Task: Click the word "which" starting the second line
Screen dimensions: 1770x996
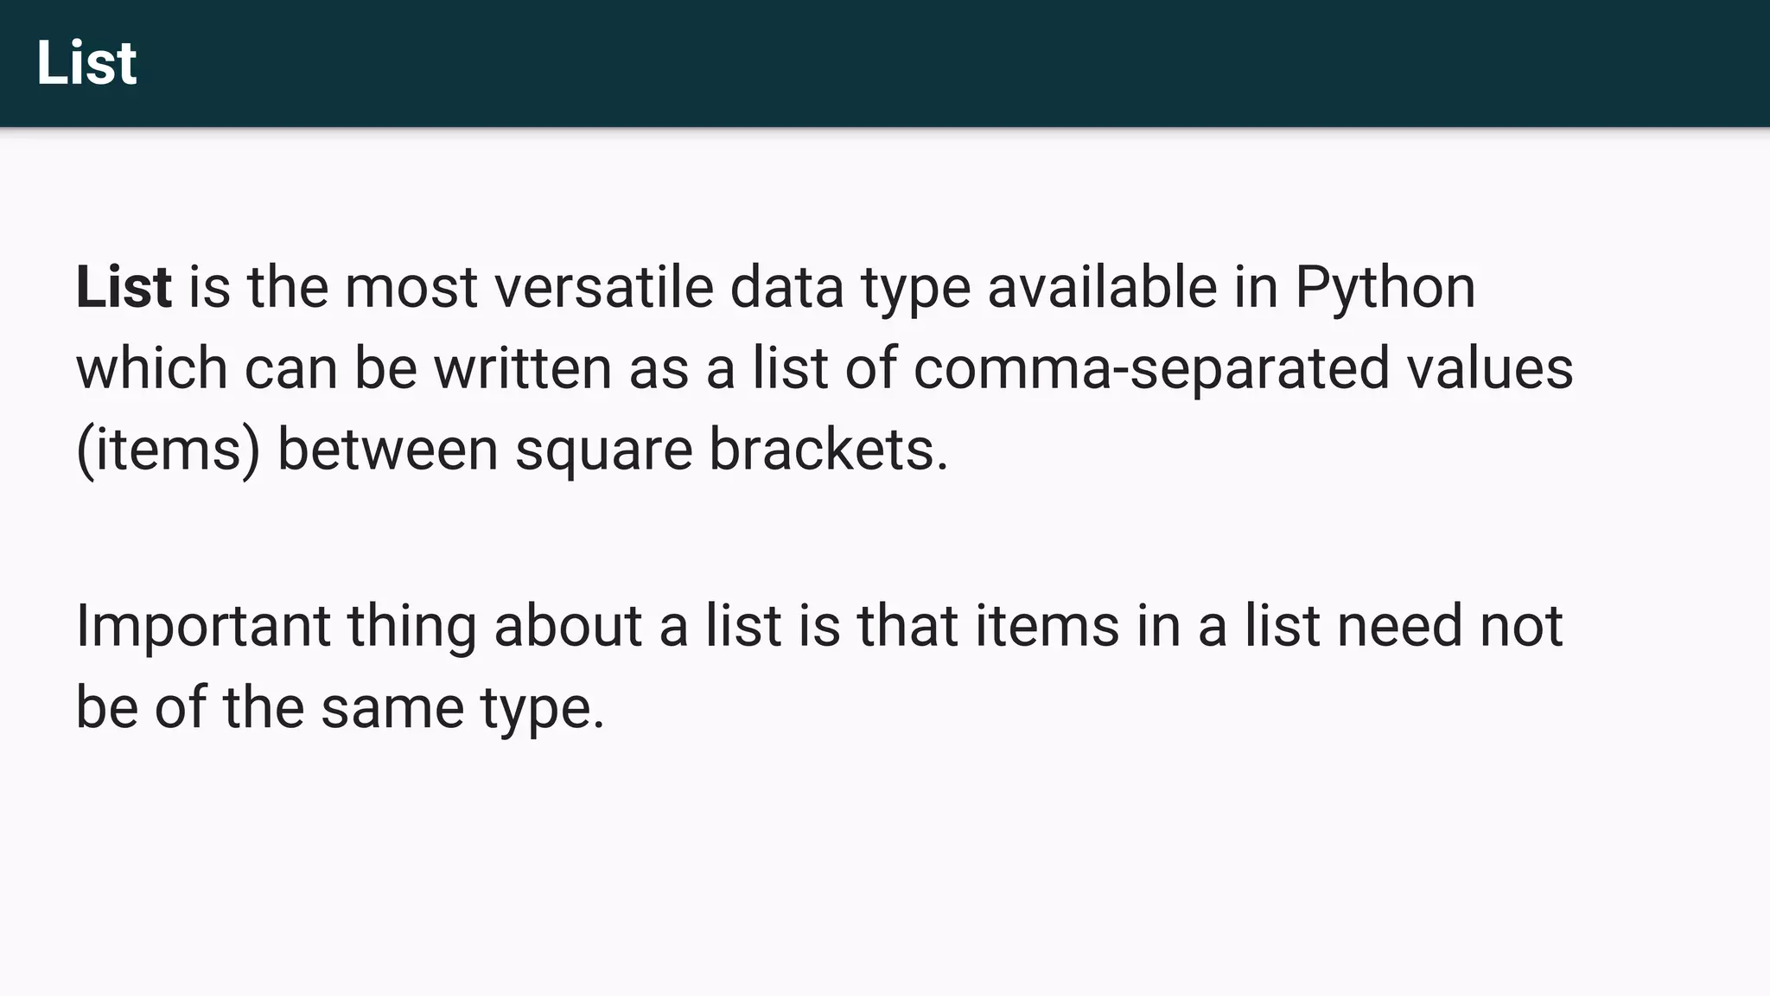Action: 151,368
